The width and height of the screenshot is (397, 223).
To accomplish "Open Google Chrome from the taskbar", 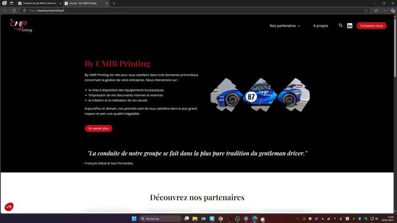I will [220, 219].
